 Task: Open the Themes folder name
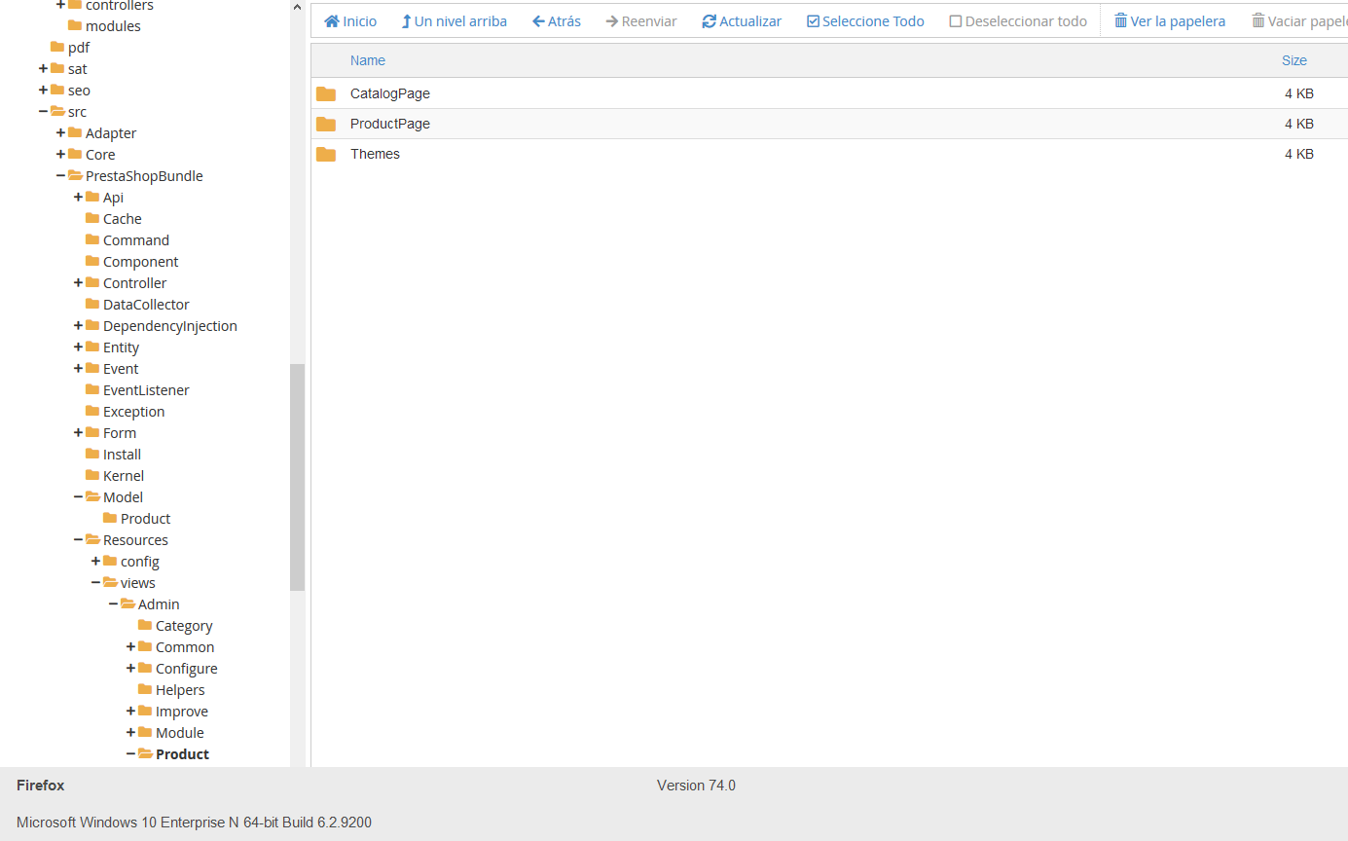pyautogui.click(x=375, y=155)
